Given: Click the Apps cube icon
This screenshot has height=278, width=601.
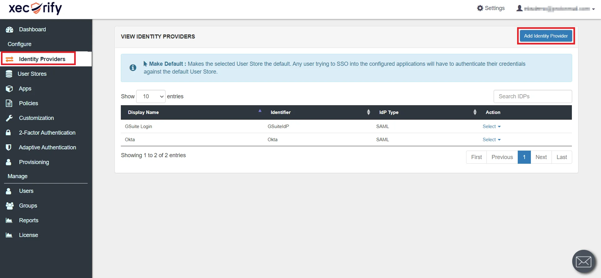Looking at the screenshot, I should 9,89.
